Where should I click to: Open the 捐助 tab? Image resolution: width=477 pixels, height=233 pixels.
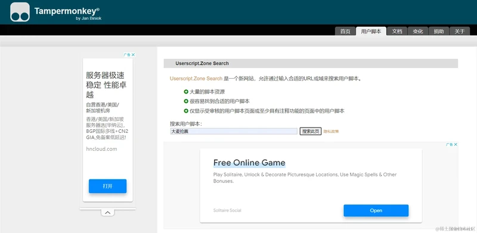click(x=439, y=32)
